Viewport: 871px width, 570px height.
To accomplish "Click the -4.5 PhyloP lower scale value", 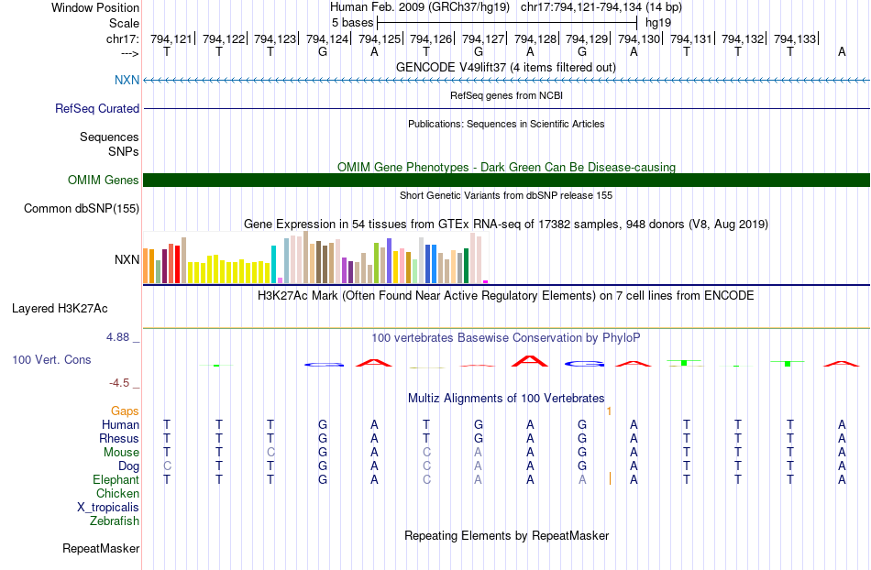I will pos(119,382).
